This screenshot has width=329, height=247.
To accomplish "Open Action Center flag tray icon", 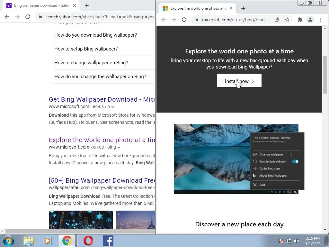I will pyautogui.click(x=281, y=241).
